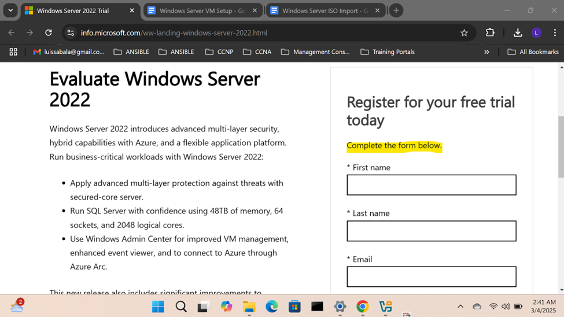Open the Chrome profile avatar L
Screen dimensions: 564x317
536,33
